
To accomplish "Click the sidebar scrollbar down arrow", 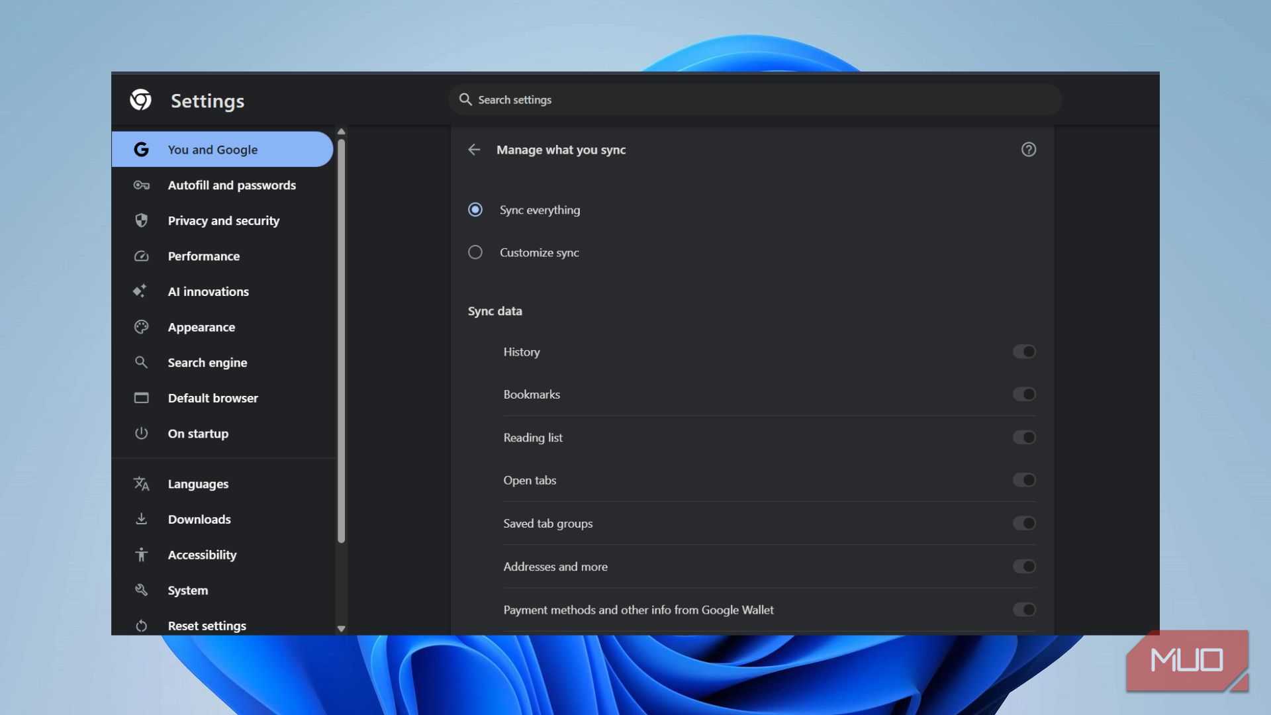I will [x=342, y=629].
